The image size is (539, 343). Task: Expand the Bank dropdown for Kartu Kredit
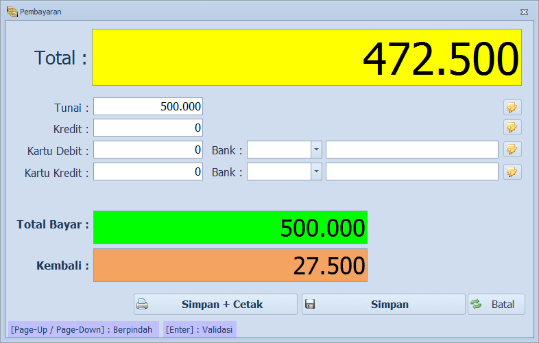(316, 171)
